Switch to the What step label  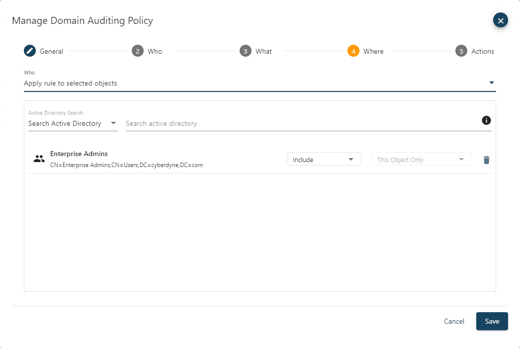(x=263, y=51)
